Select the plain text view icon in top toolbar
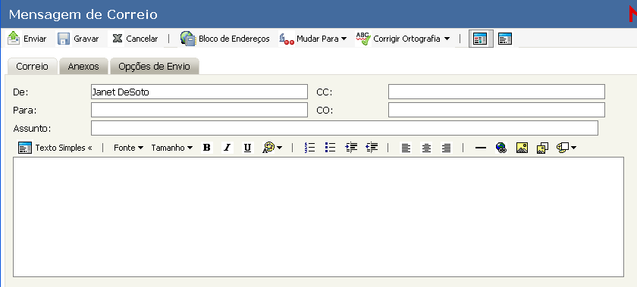Screen dimensions: 637x287 coord(504,39)
